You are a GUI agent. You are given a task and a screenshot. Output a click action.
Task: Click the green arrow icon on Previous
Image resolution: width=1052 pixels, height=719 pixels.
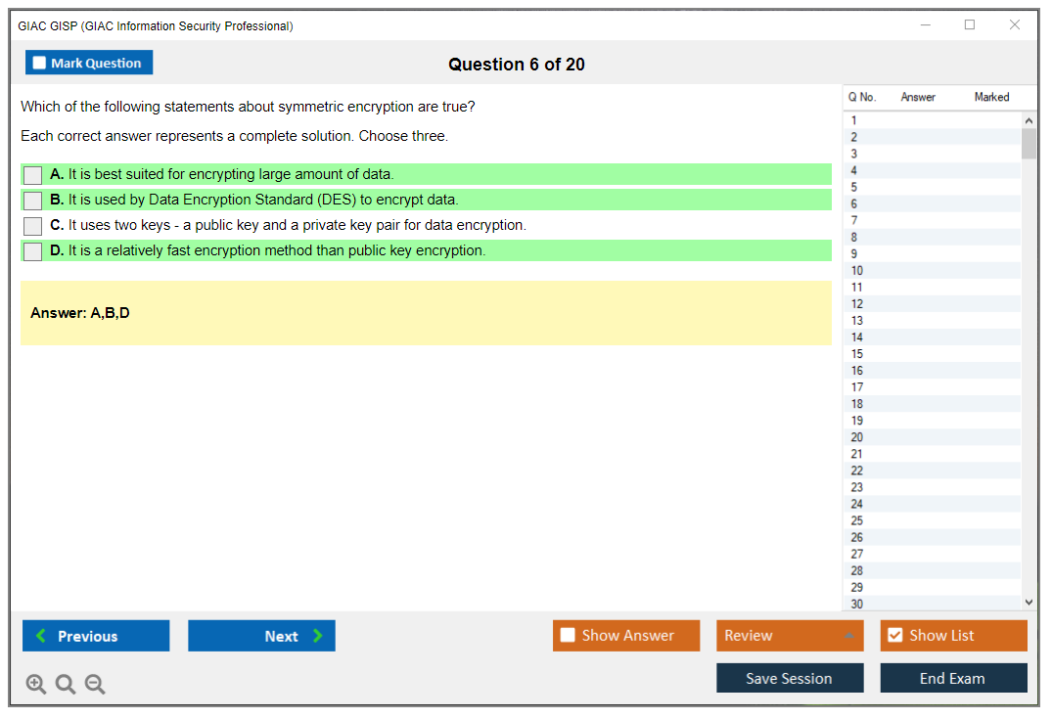[39, 635]
